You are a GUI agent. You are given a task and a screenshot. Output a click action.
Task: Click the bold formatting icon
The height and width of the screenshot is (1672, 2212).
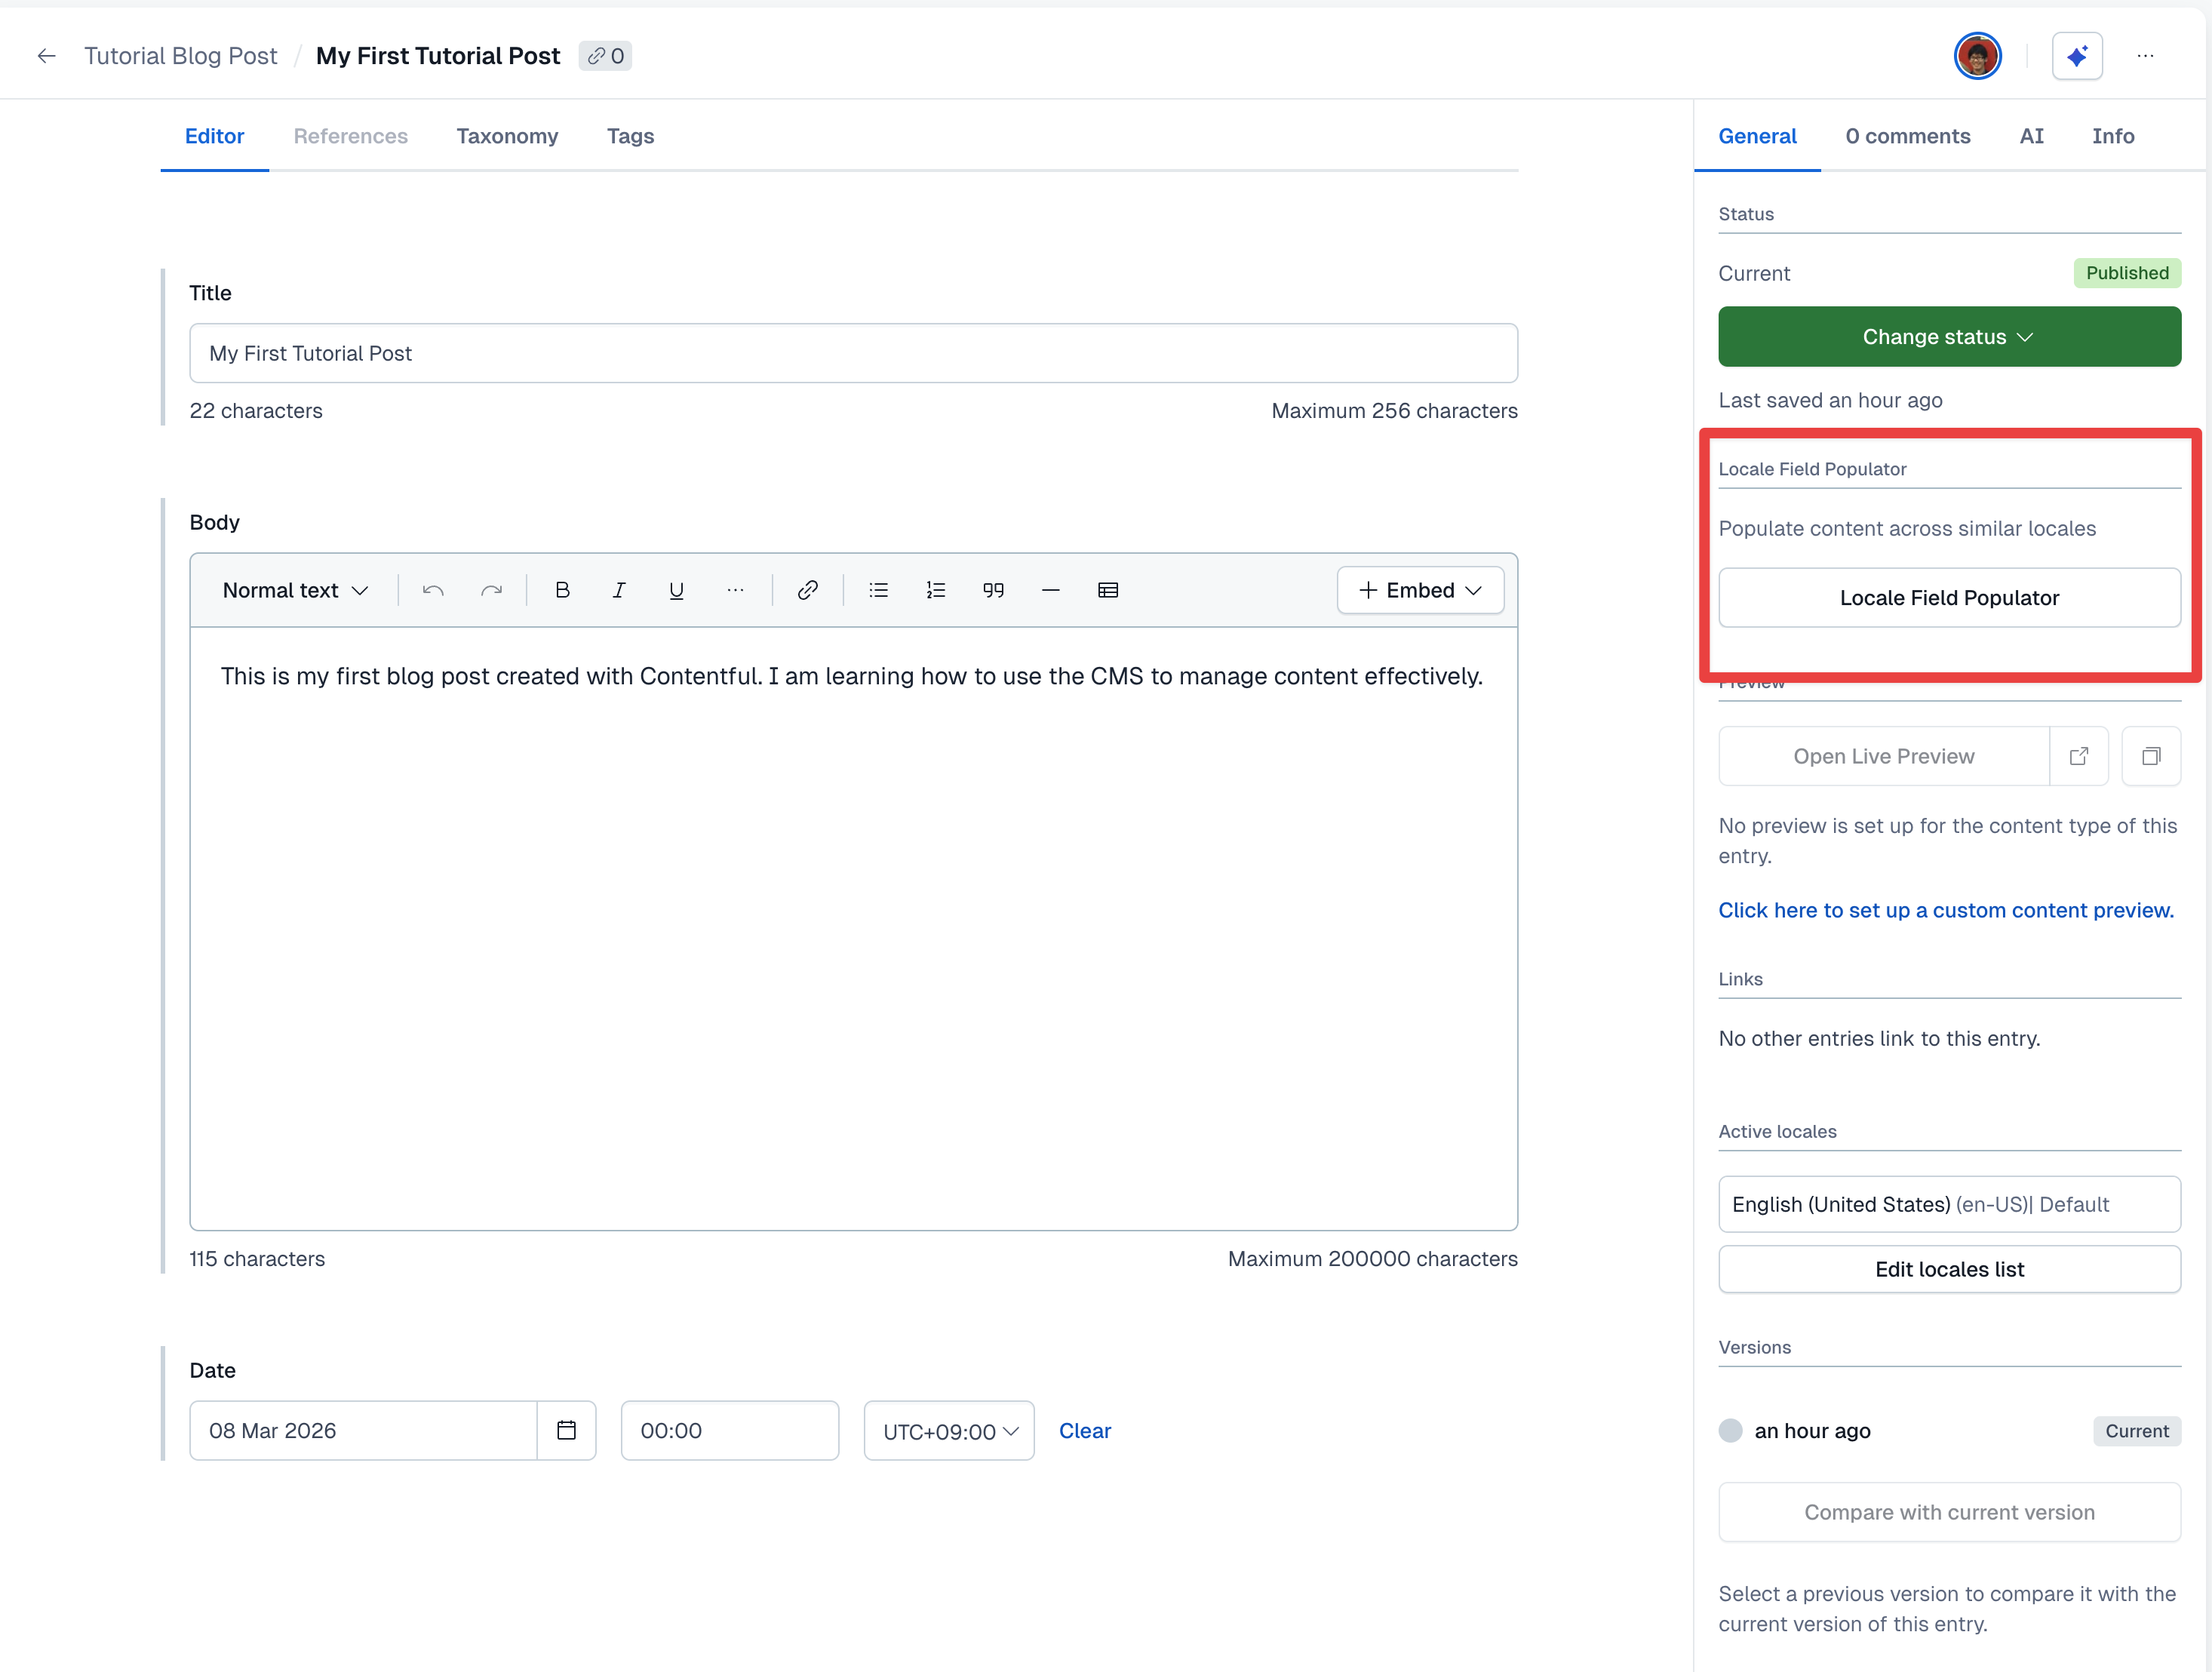tap(562, 590)
